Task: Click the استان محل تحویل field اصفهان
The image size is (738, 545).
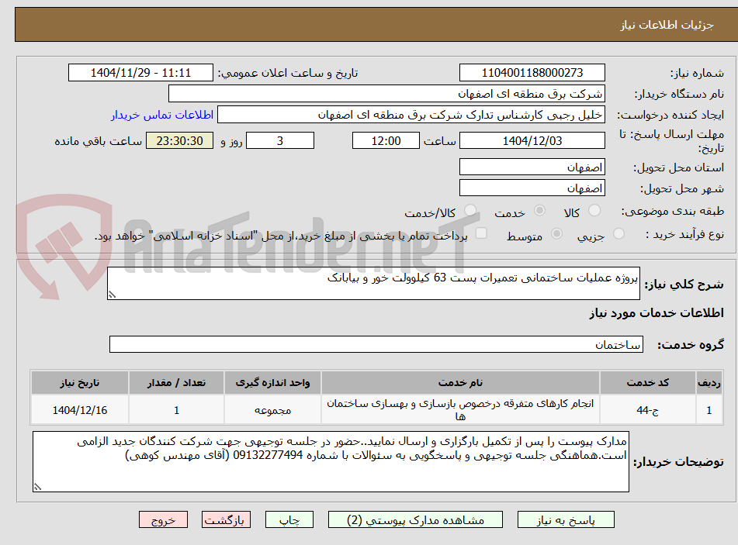Action: (532, 167)
